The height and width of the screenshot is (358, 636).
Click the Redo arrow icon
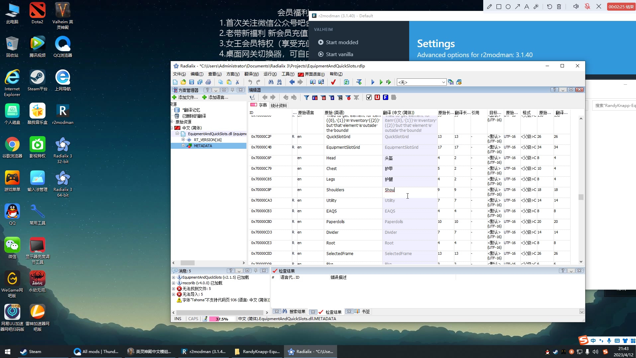click(x=258, y=82)
